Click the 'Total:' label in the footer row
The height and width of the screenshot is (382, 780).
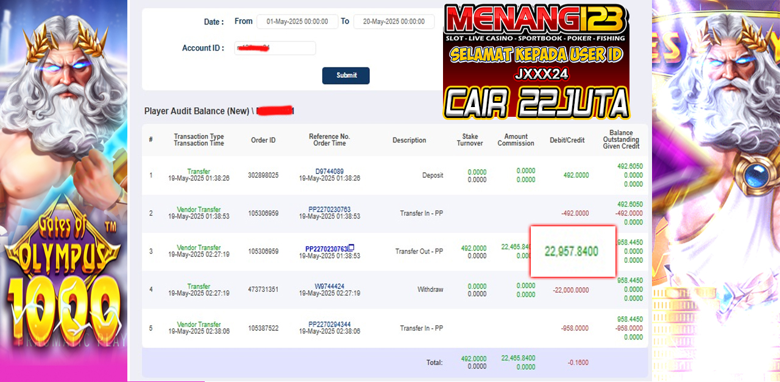pyautogui.click(x=434, y=363)
